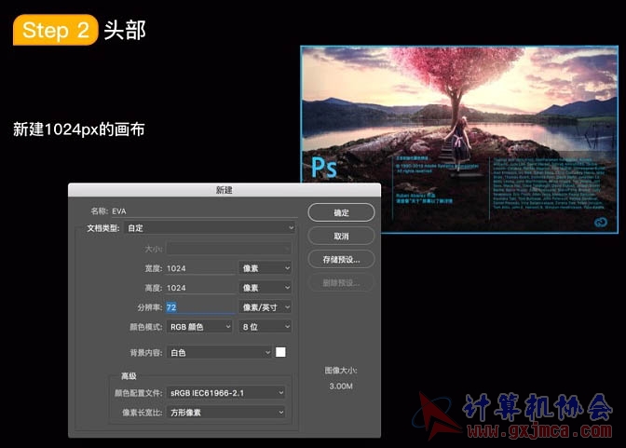This screenshot has height=448, width=626.
Task: Open the 像素/英寸 resolution unit dropdown
Action: tap(265, 307)
